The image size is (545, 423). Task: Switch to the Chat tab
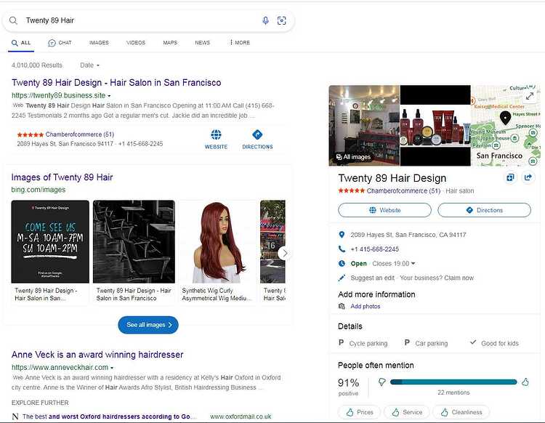click(60, 43)
